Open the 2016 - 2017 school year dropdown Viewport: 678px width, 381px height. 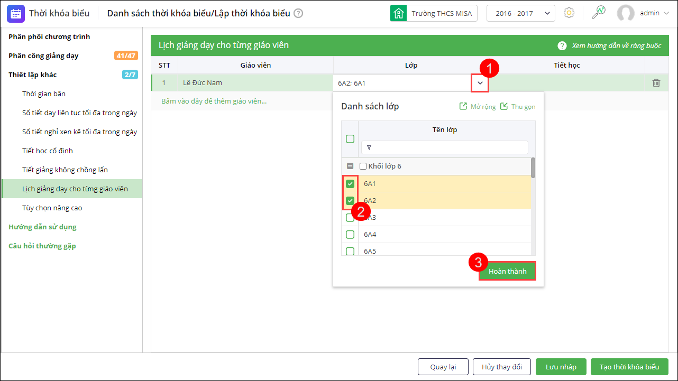pyautogui.click(x=520, y=13)
